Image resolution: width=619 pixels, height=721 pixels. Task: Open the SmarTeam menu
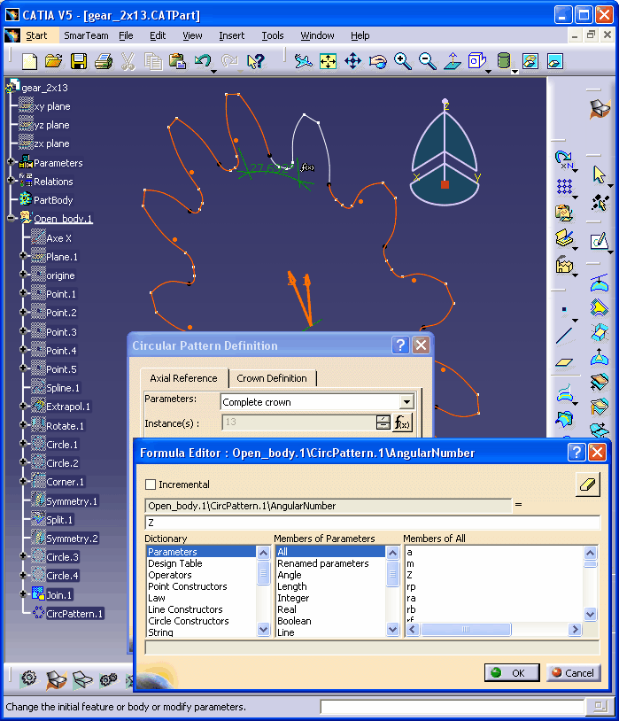click(86, 35)
